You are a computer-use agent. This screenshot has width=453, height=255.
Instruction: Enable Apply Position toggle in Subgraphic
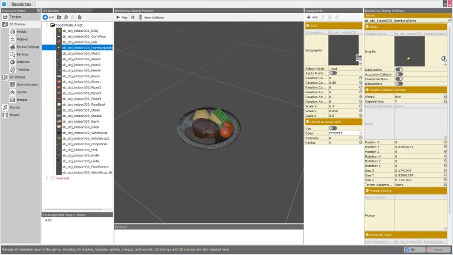(333, 73)
